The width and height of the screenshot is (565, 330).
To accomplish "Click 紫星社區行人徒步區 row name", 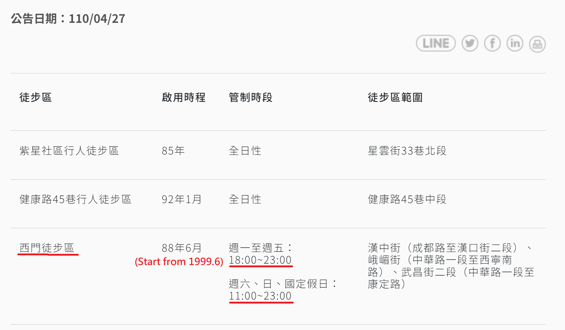I will (x=69, y=150).
